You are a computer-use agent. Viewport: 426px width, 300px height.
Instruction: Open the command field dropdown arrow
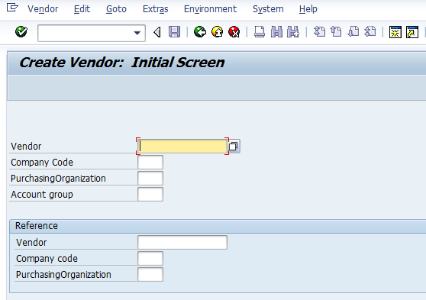tap(137, 33)
